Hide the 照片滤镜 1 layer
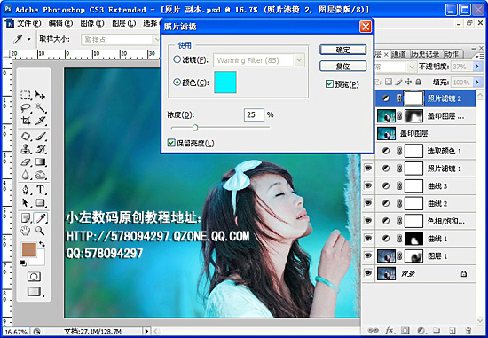488x338 pixels. (368, 169)
